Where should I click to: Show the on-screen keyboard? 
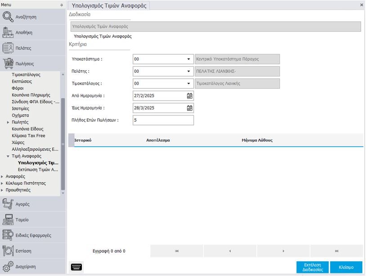pos(77,267)
